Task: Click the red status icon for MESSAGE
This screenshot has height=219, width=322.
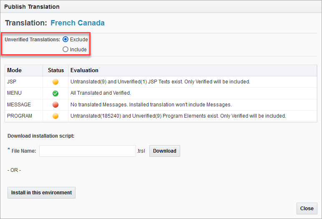Action: (x=55, y=105)
